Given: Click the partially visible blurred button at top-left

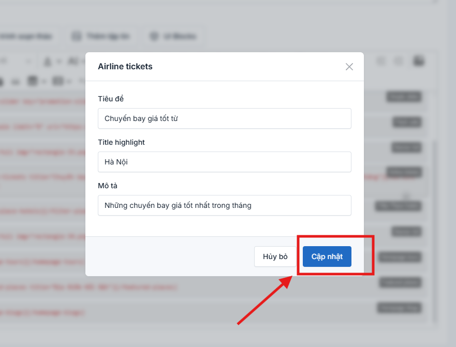Looking at the screenshot, I should point(27,36).
